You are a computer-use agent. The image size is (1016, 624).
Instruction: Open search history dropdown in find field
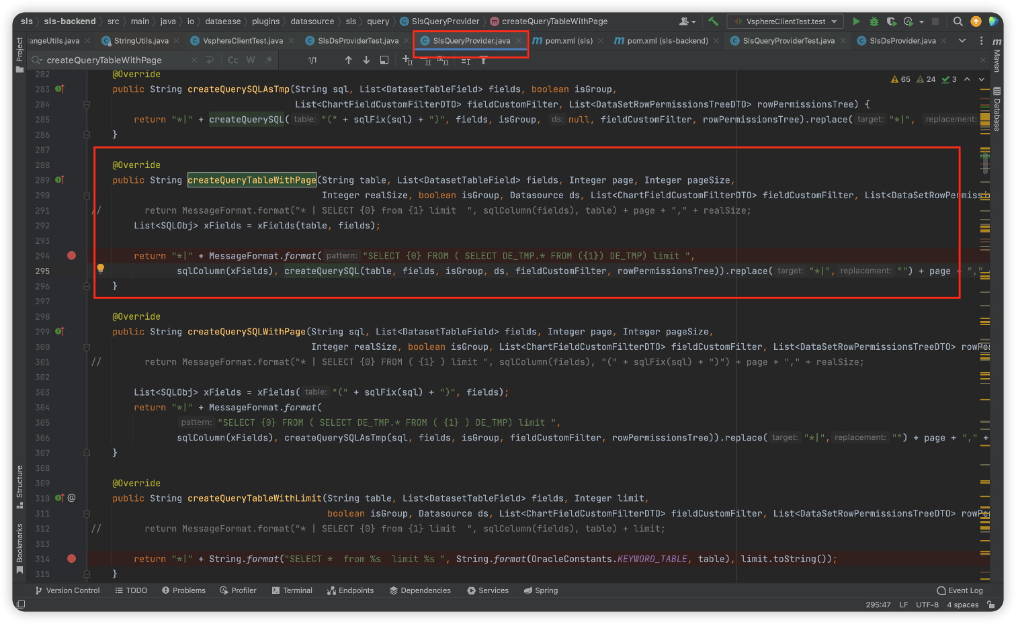click(37, 60)
